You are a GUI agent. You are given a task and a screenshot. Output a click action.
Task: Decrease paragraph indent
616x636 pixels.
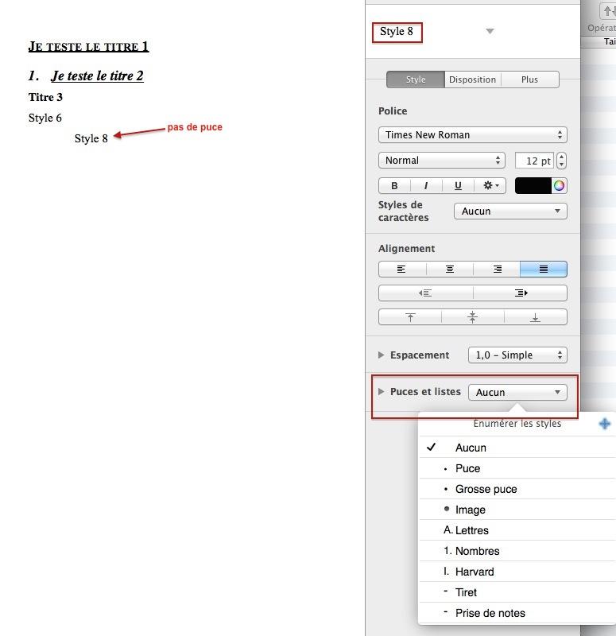click(x=425, y=293)
